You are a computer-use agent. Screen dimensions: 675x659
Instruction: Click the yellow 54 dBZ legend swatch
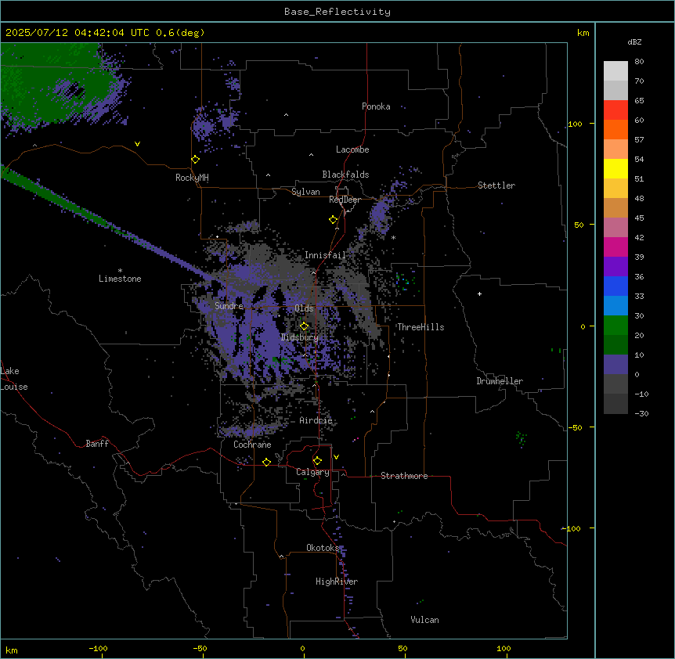(x=615, y=168)
